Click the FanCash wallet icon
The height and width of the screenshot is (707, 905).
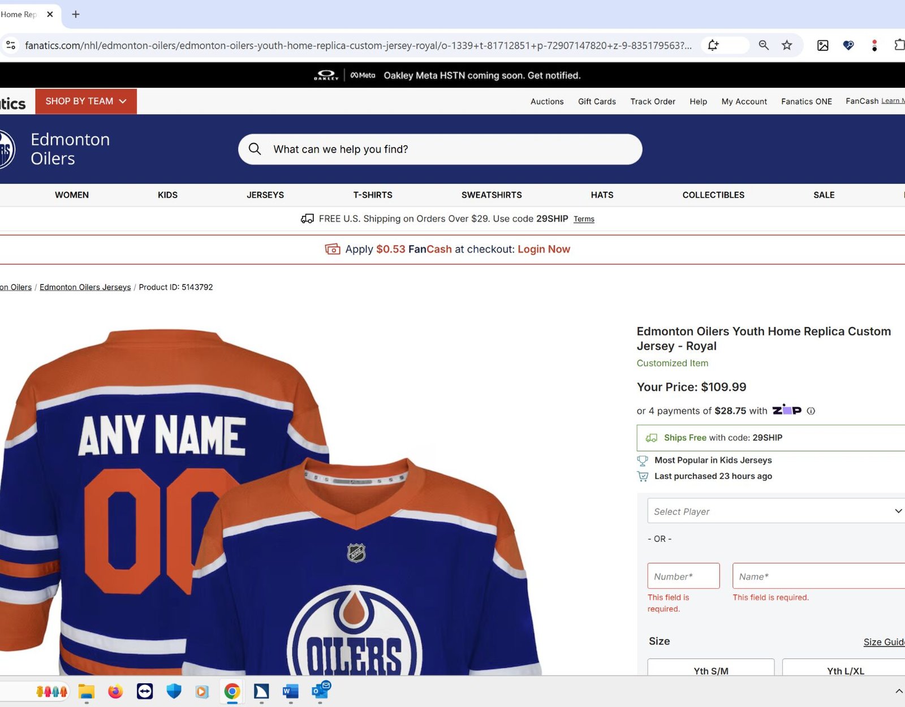333,249
